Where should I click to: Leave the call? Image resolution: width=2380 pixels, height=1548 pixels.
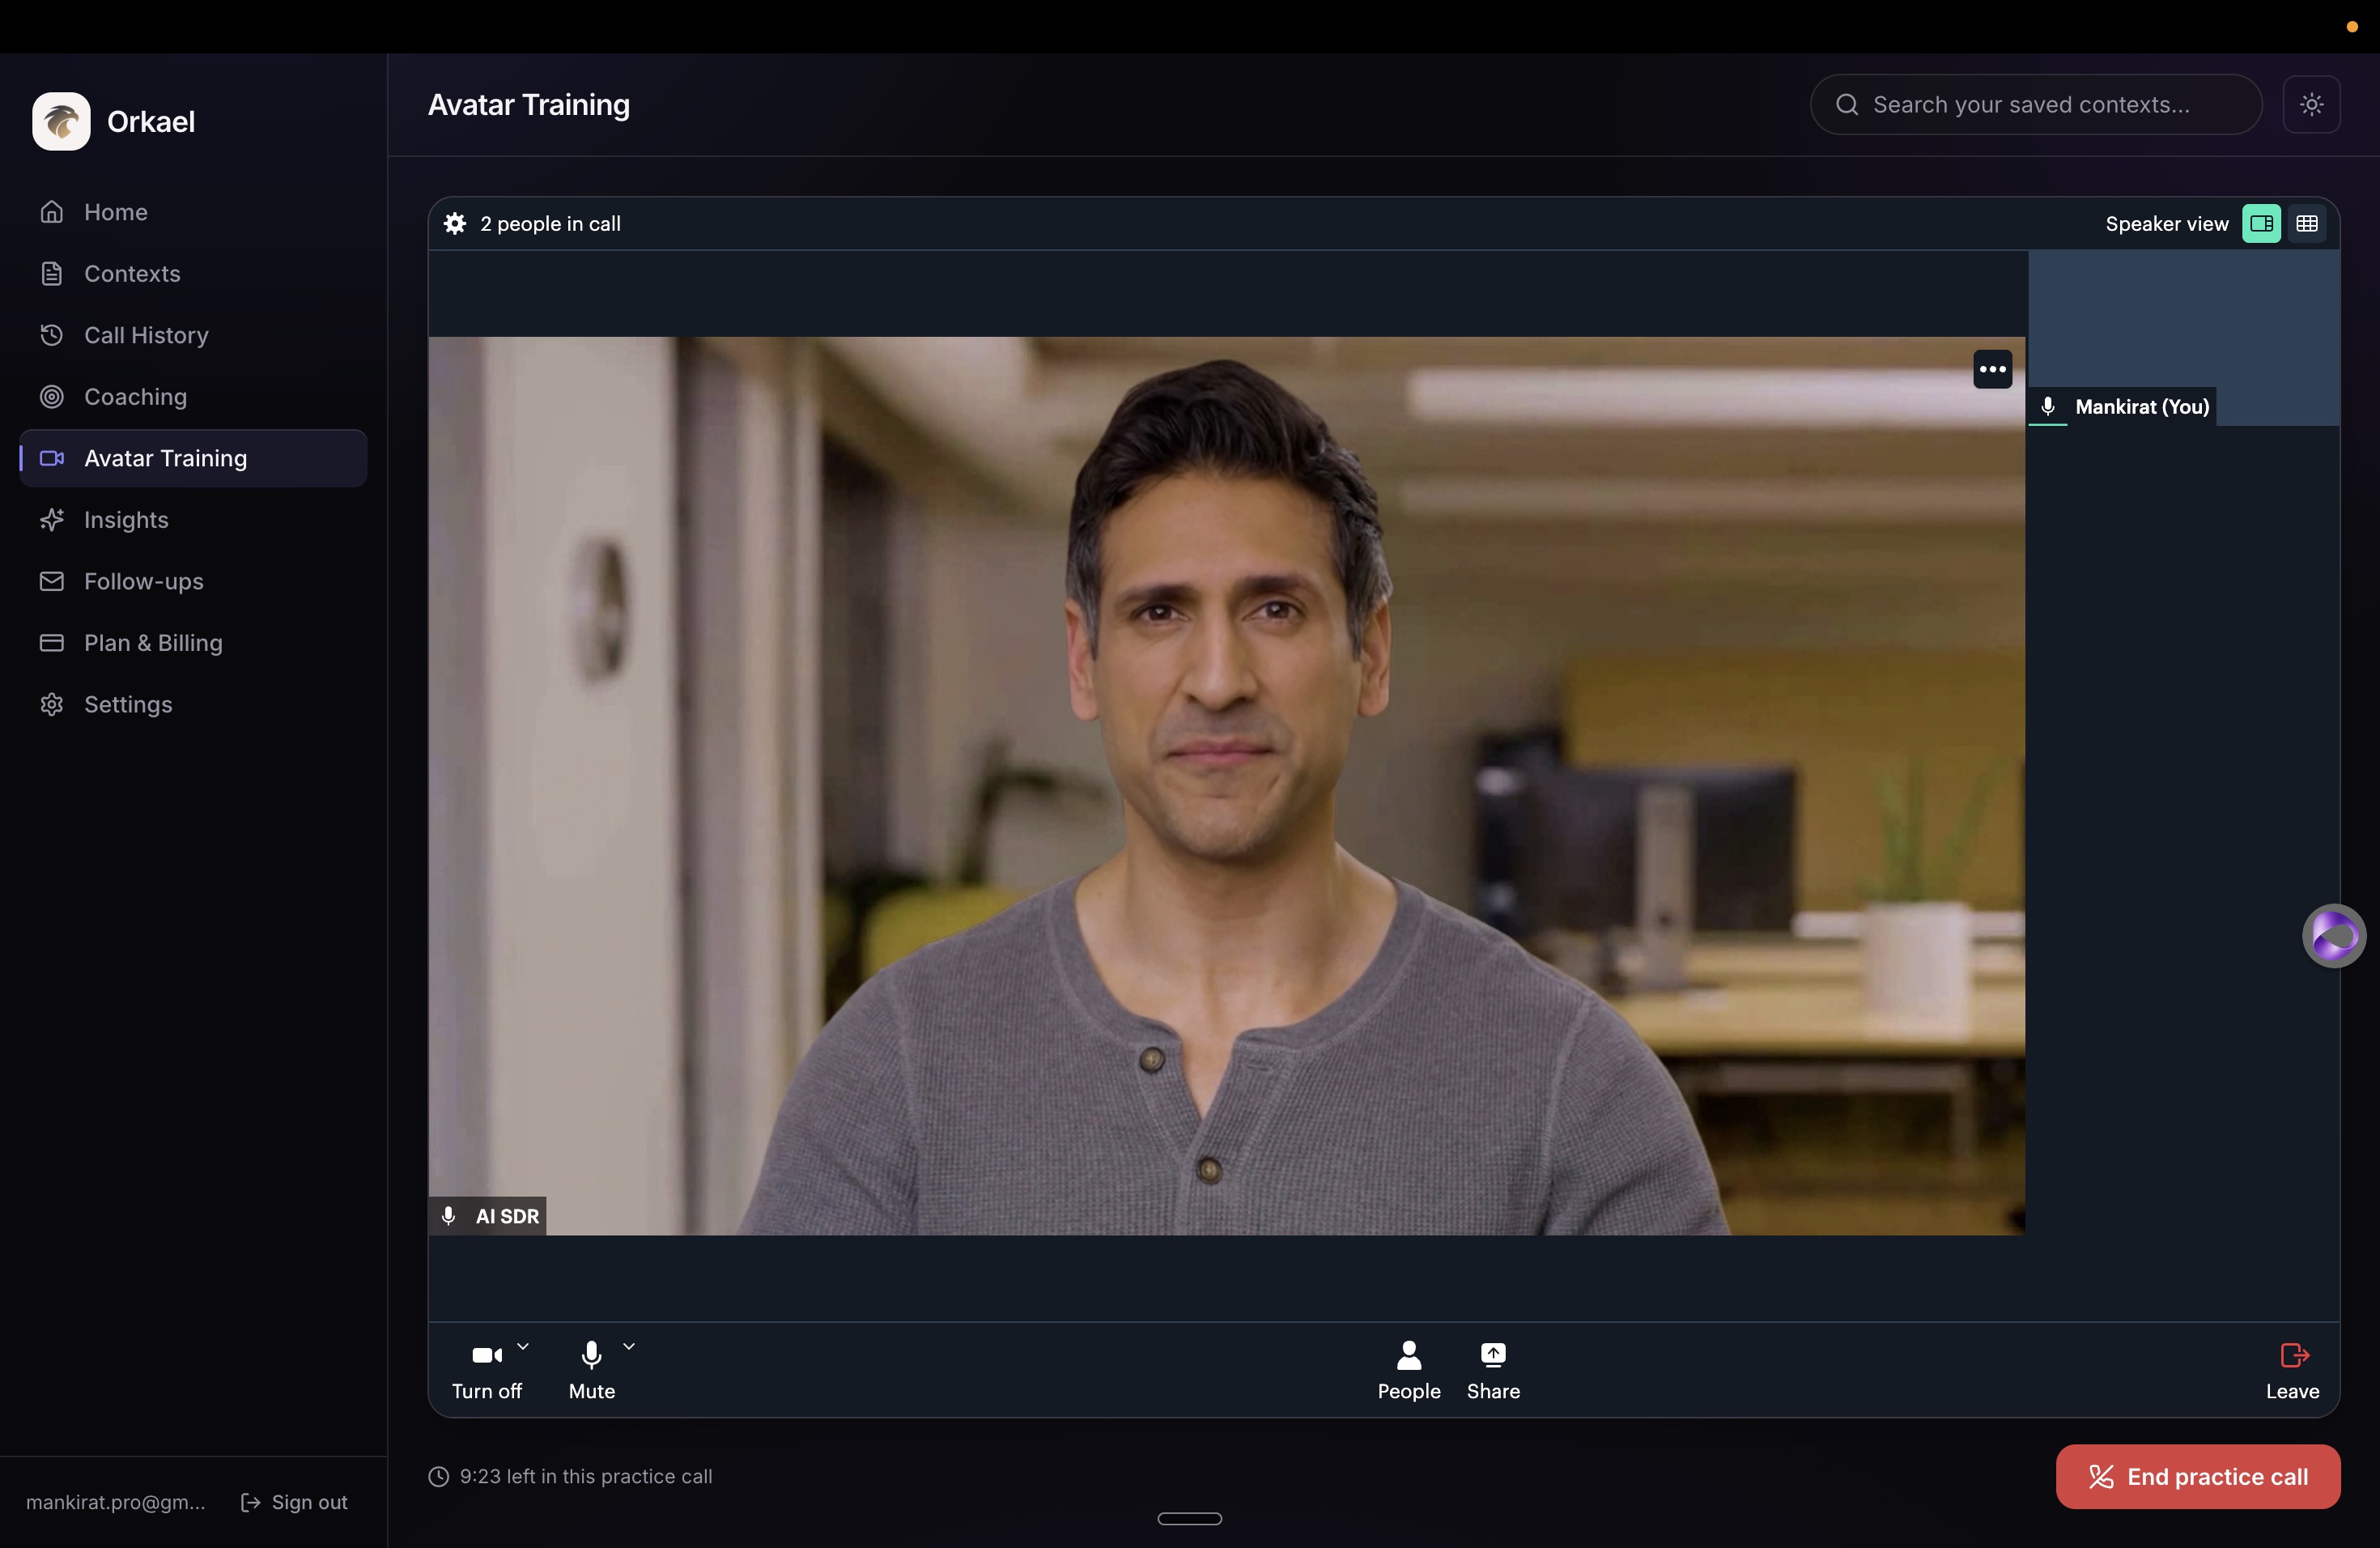[2293, 1371]
